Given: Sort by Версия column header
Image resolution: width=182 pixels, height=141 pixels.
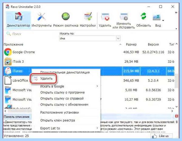Looking at the screenshot, I should click(153, 45).
